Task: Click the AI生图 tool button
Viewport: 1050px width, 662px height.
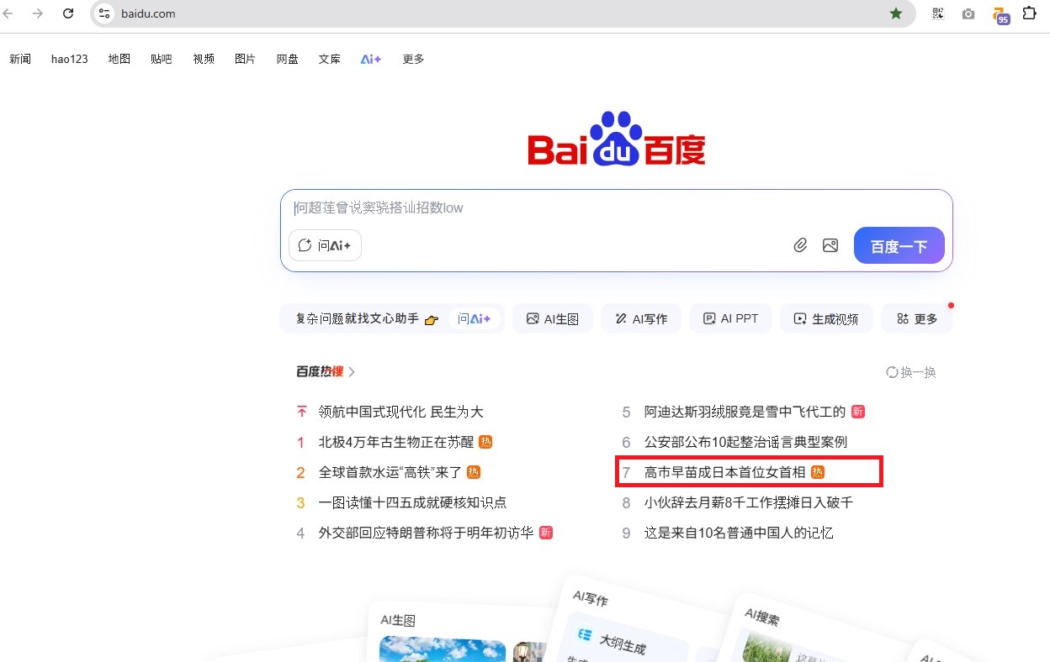Action: tap(552, 319)
